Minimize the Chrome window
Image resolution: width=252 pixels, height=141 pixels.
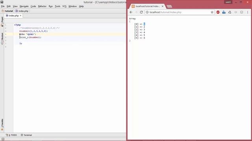tap(236, 2)
